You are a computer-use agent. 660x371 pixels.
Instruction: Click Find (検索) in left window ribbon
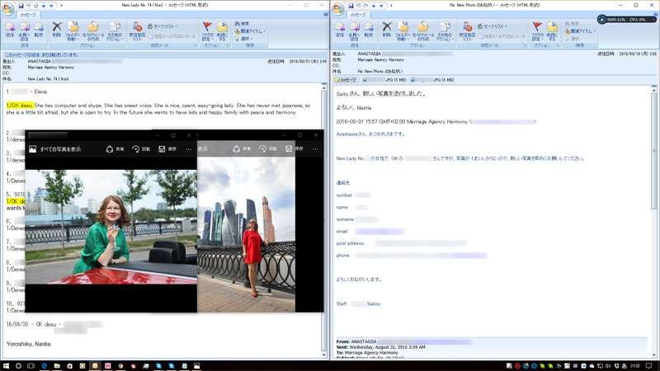point(242,24)
